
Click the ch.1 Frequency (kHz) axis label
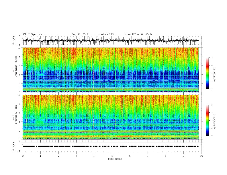15,67
